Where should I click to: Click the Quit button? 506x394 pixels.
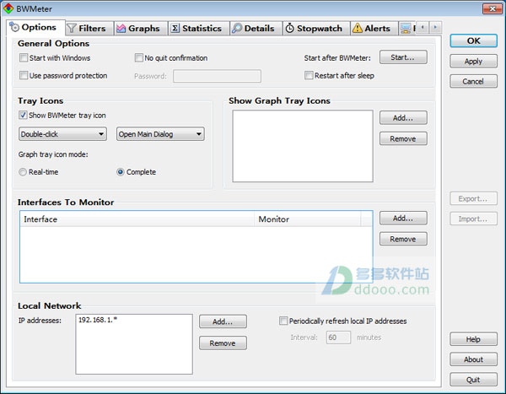473,380
